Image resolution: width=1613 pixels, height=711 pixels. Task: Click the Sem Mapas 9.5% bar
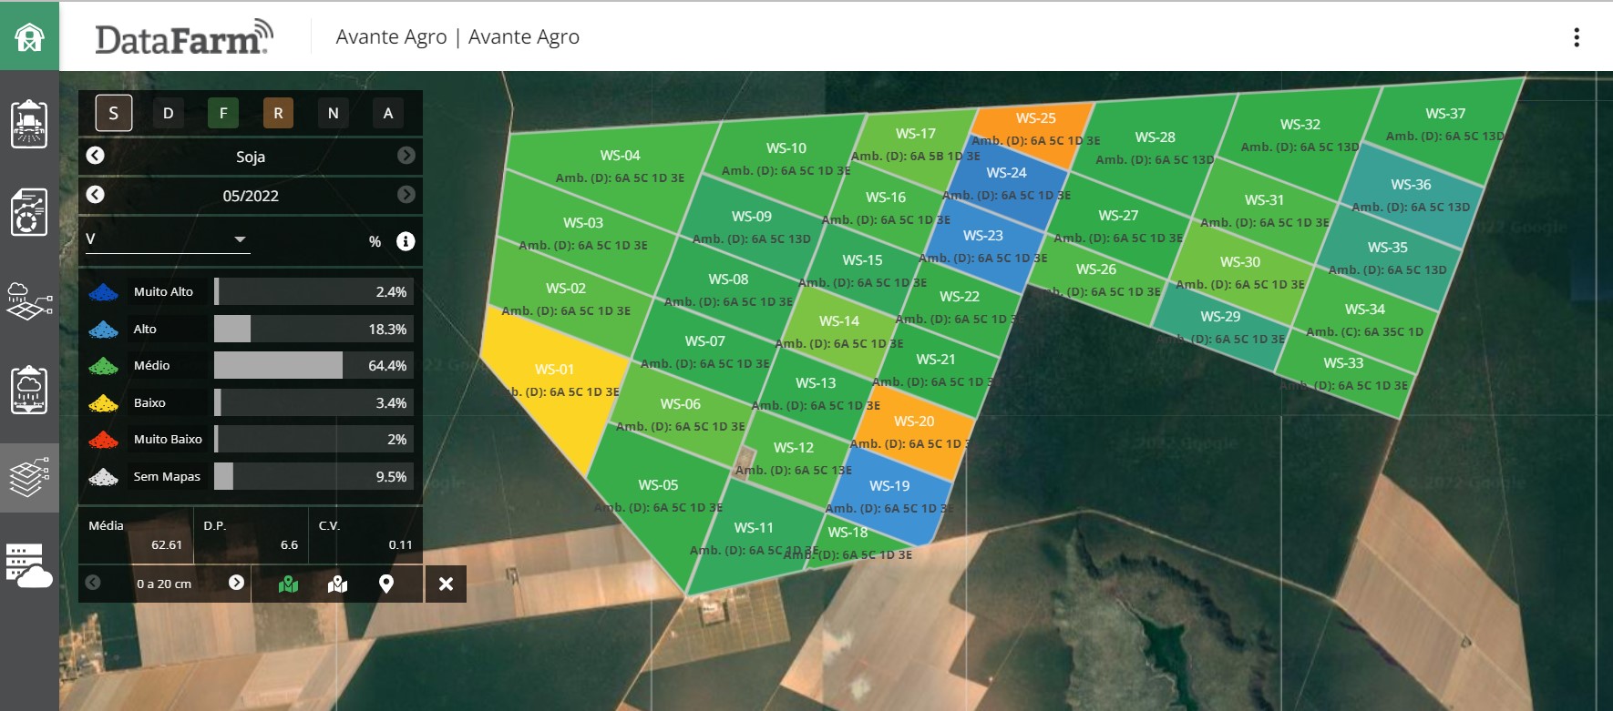coord(313,476)
